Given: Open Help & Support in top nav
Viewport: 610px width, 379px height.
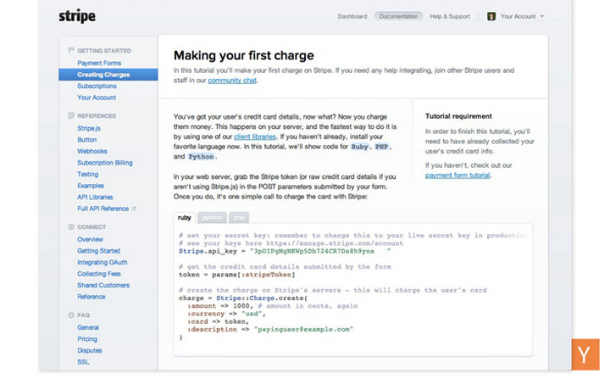Looking at the screenshot, I should [450, 16].
